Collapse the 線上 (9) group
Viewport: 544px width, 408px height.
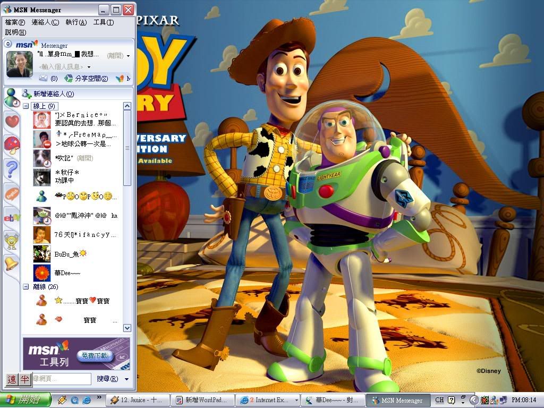click(25, 106)
